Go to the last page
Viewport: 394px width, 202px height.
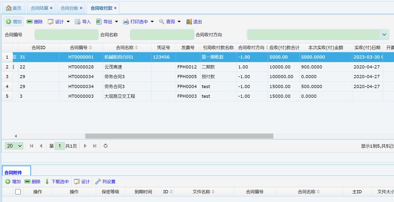(95, 146)
